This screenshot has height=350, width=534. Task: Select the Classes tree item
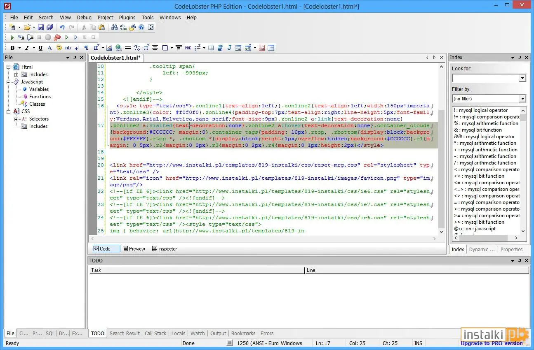37,104
